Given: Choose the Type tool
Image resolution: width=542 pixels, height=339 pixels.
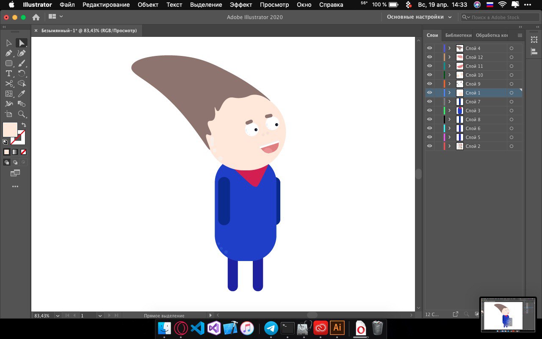Looking at the screenshot, I should pos(8,73).
